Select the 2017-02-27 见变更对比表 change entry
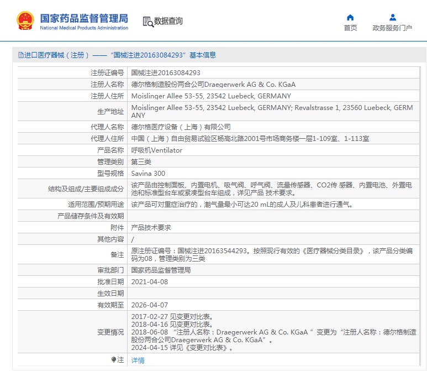Image resolution: width=427 pixels, height=371 pixels. 172,317
